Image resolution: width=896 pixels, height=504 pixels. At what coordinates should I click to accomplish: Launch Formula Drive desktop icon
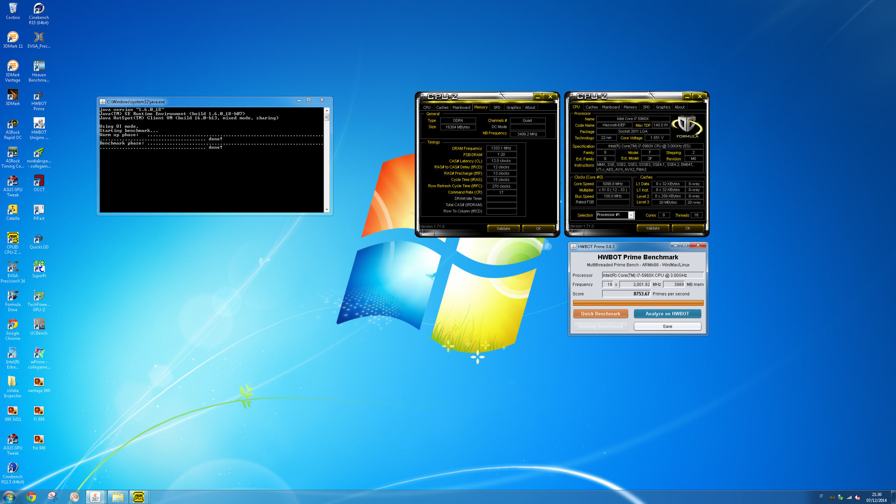coord(13,301)
